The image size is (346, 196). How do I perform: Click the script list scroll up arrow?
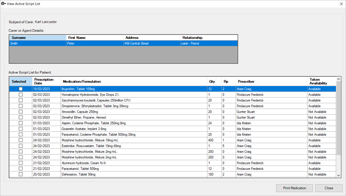point(338,79)
